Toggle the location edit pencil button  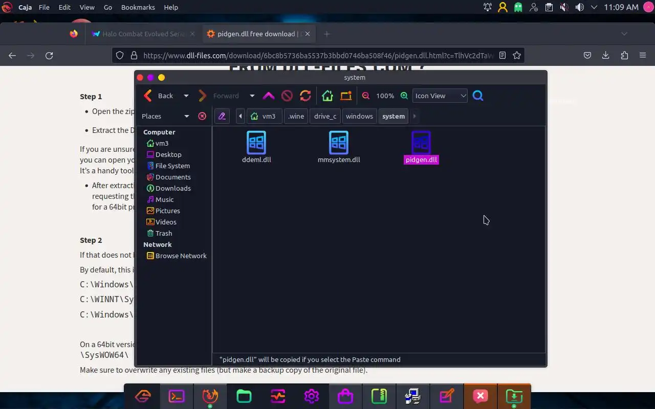point(222,116)
